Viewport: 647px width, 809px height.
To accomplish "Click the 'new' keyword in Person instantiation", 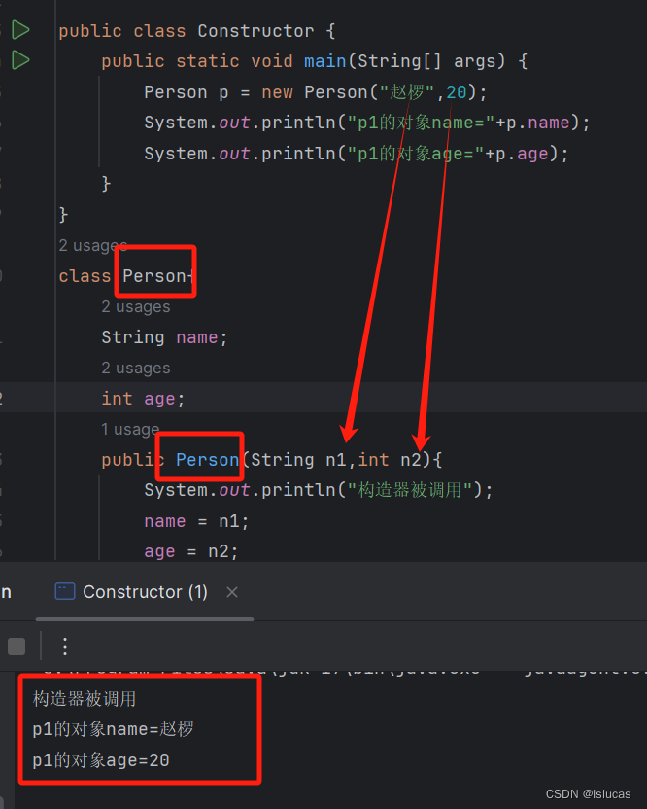I will click(277, 92).
